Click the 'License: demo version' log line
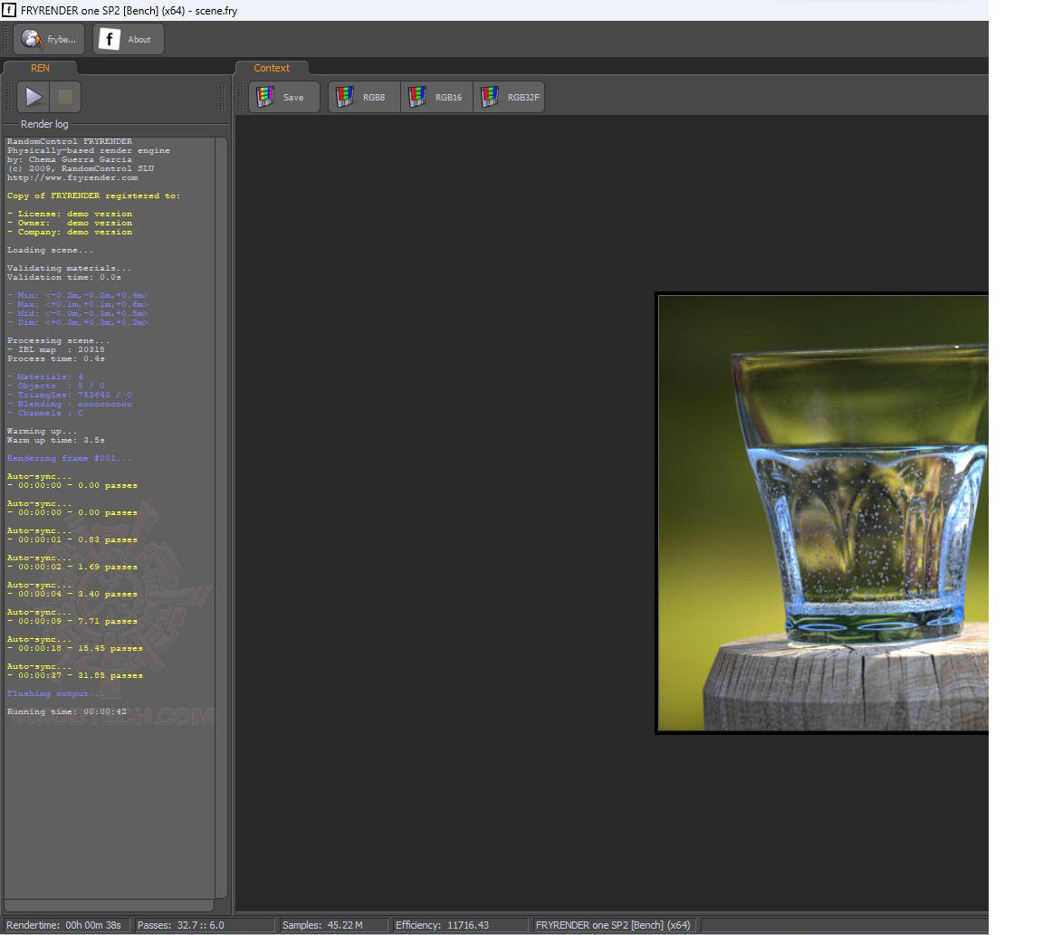Screen dimensions: 1043x935 coord(70,214)
